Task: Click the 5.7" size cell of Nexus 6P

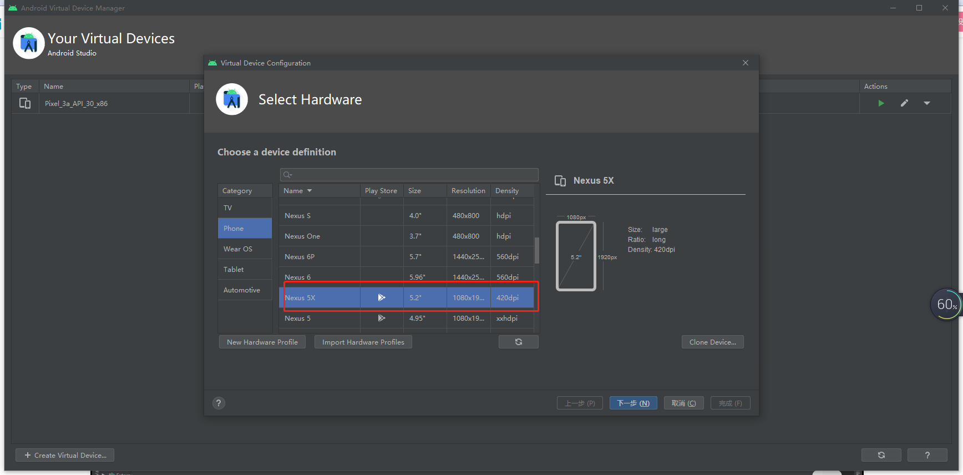Action: [425, 256]
